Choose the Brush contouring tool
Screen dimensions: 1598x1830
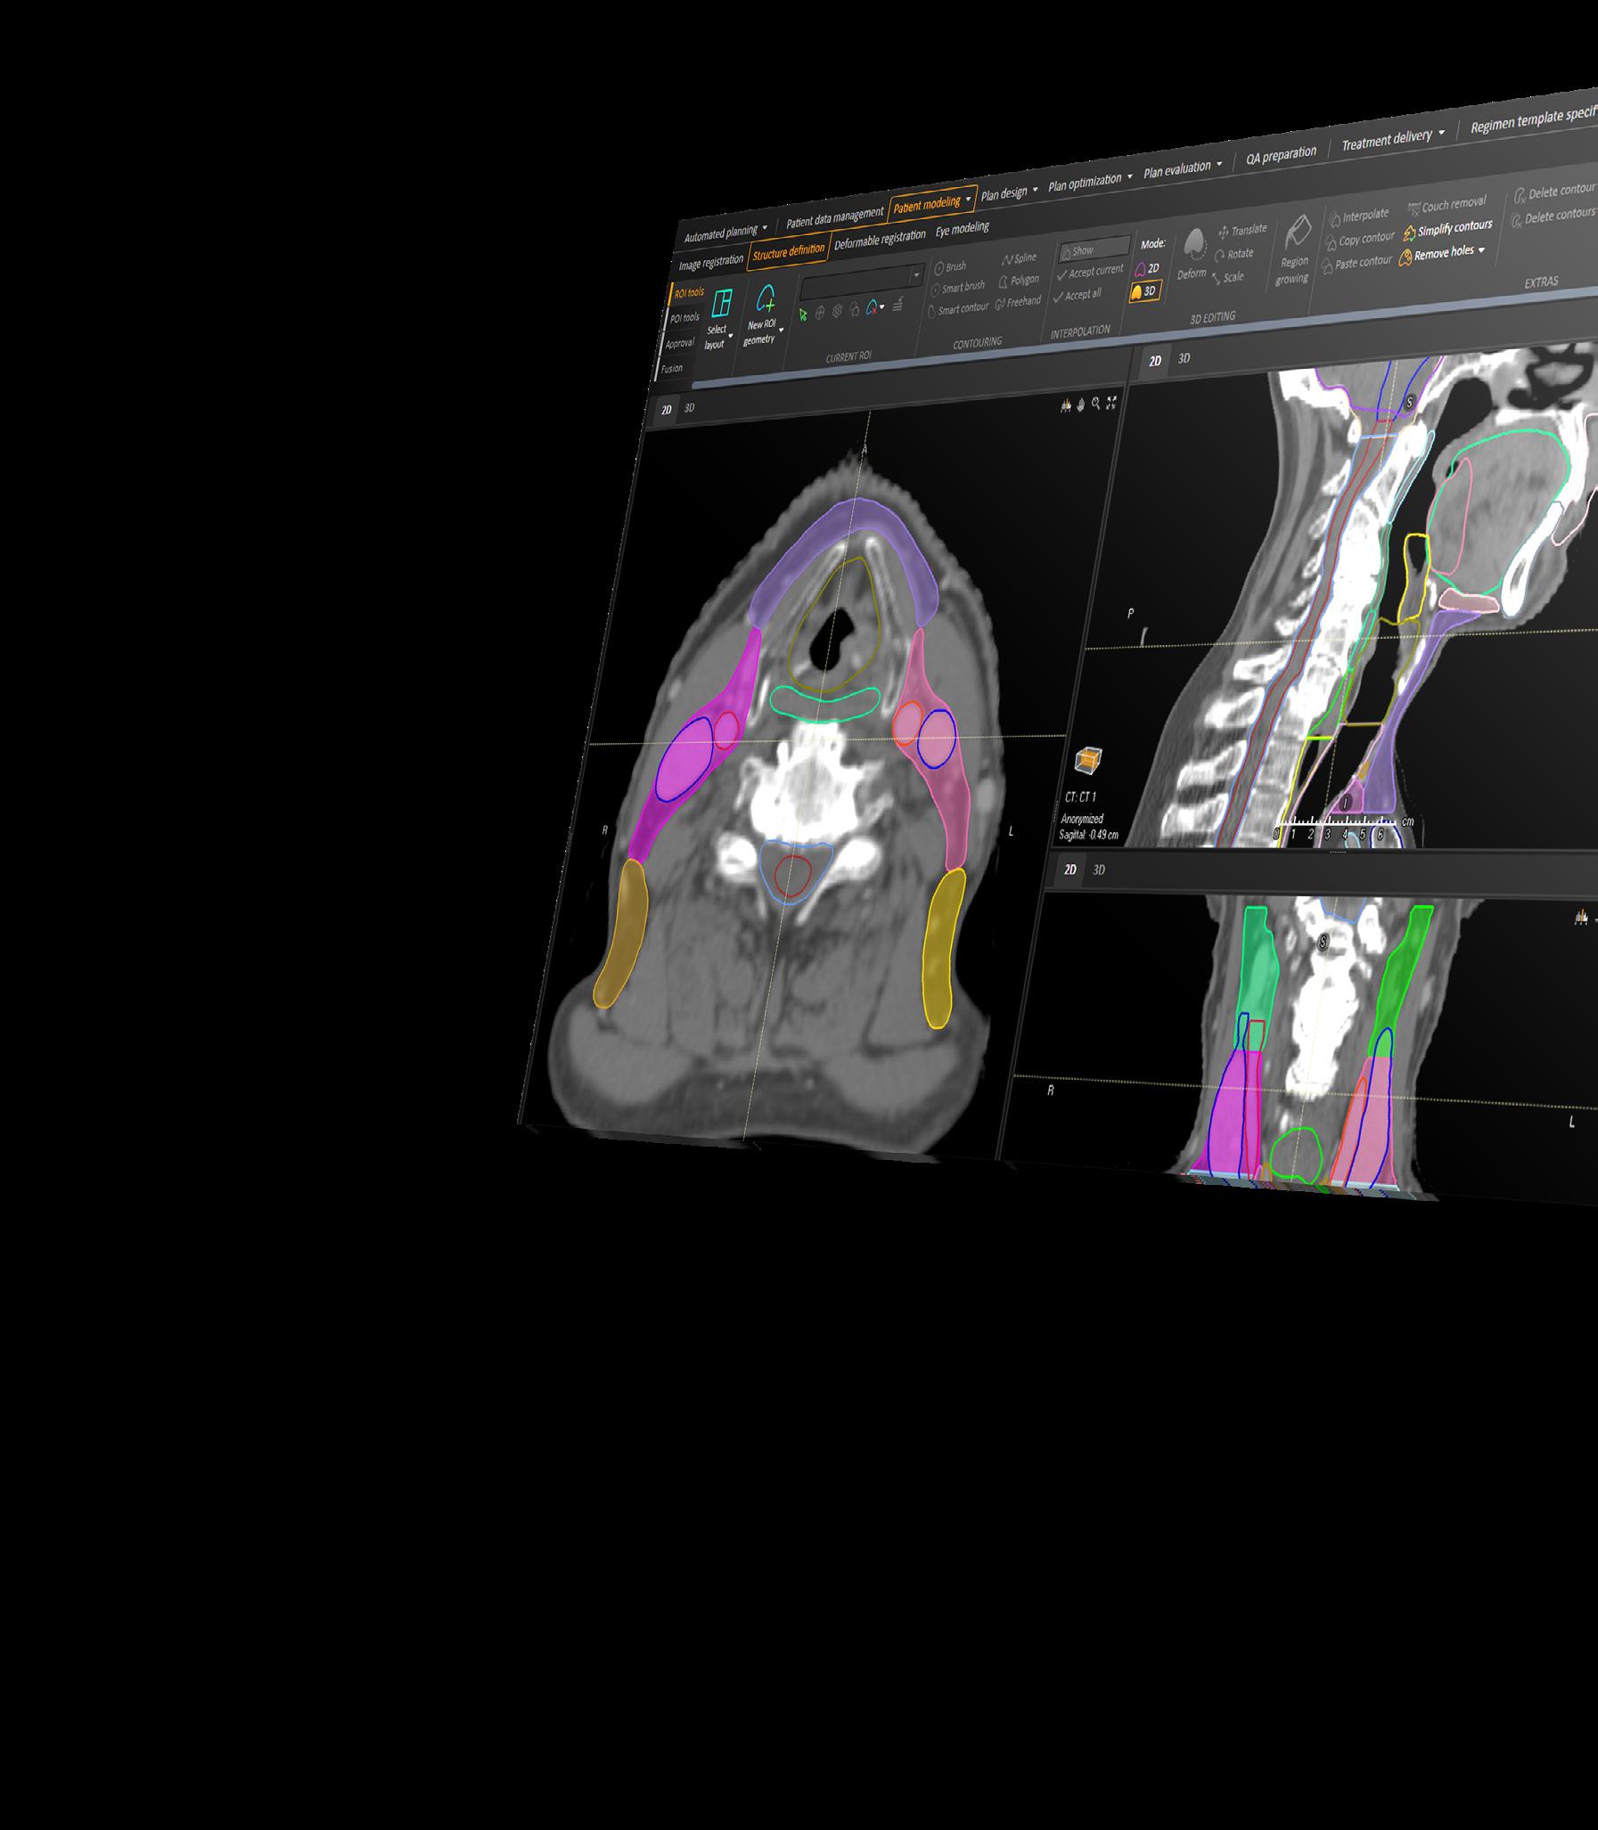(x=950, y=266)
